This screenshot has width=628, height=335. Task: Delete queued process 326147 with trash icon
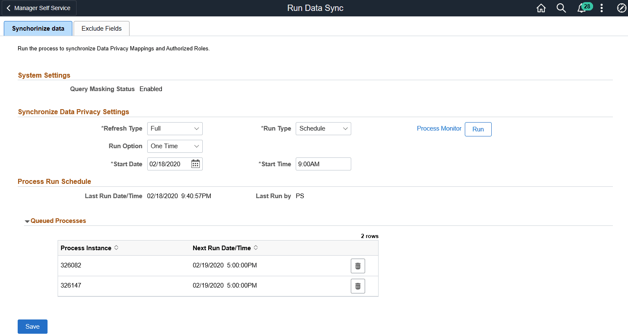[358, 286]
